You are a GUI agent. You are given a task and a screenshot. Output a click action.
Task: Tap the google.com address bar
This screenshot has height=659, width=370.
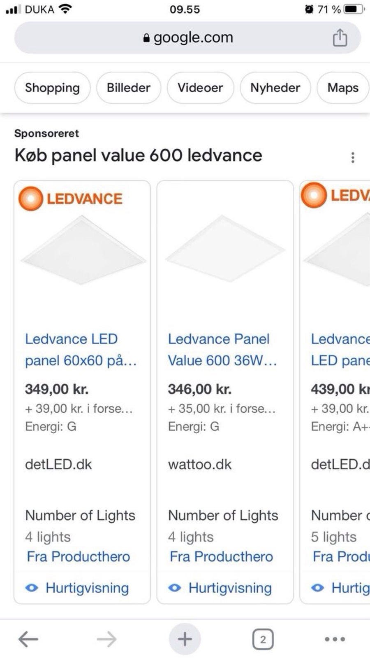[x=187, y=38]
